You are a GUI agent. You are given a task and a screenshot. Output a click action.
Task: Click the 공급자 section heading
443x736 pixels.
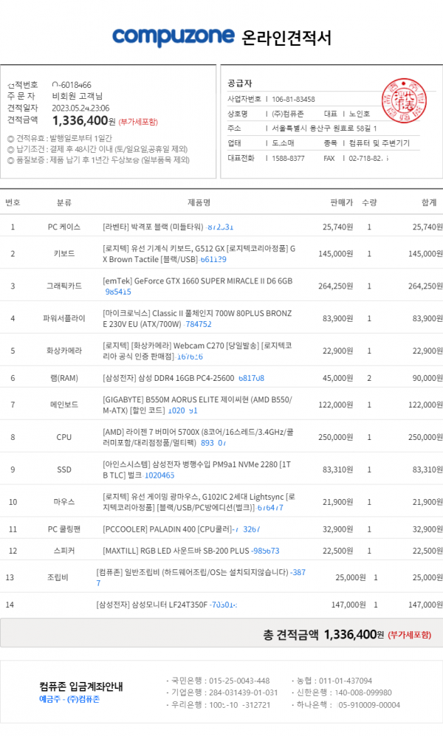tap(240, 83)
